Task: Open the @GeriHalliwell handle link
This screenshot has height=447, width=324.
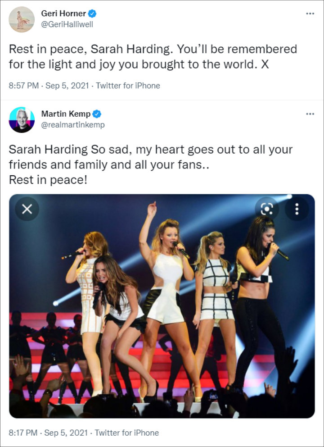Action: coord(67,24)
